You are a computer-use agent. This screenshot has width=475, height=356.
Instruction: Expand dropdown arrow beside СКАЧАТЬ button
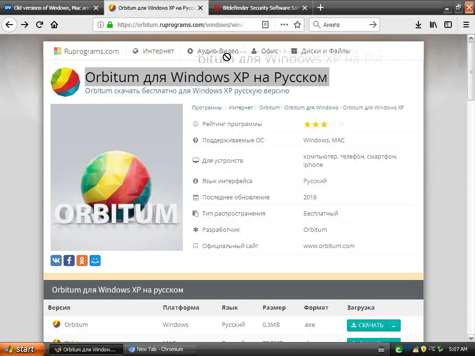tap(394, 325)
